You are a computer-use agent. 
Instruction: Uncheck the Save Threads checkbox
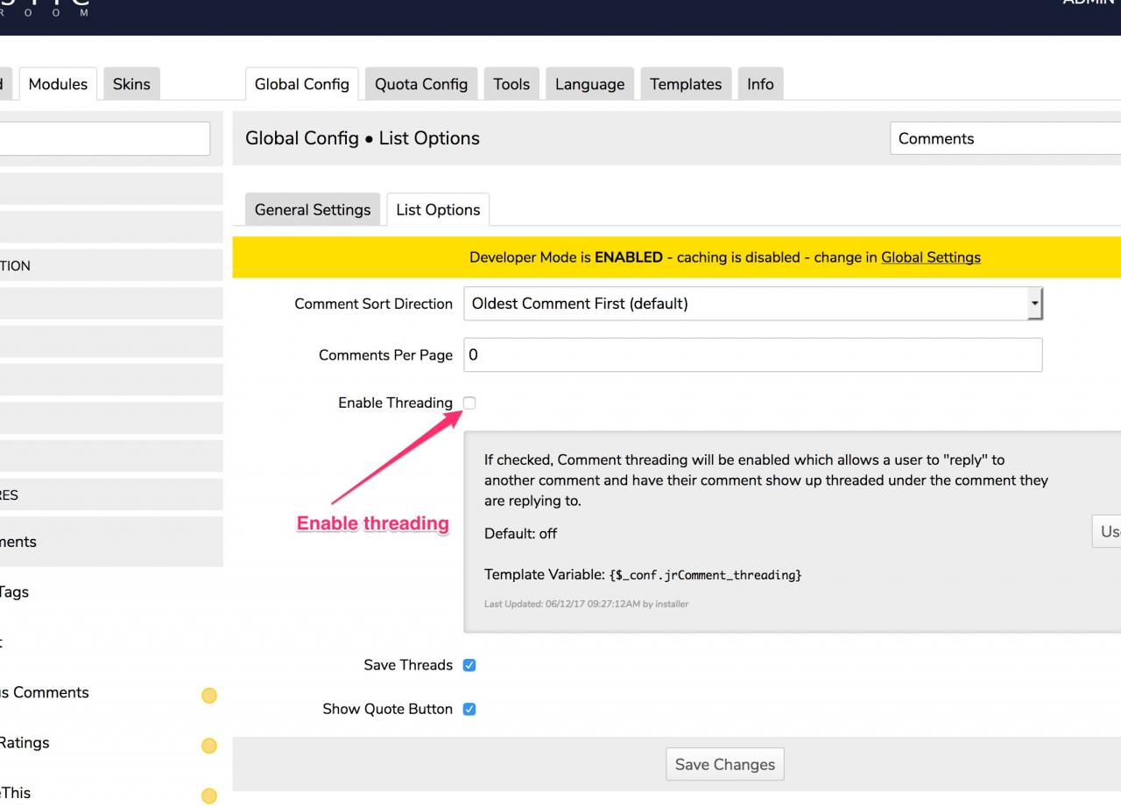469,665
